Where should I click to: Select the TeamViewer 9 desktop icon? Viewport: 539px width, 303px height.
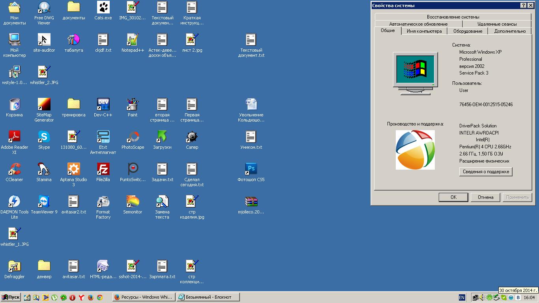click(44, 205)
